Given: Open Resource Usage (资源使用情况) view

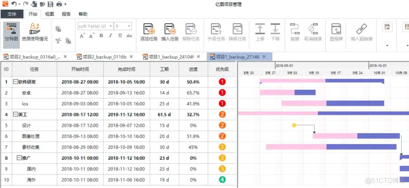Looking at the screenshot, I should pos(35,29).
